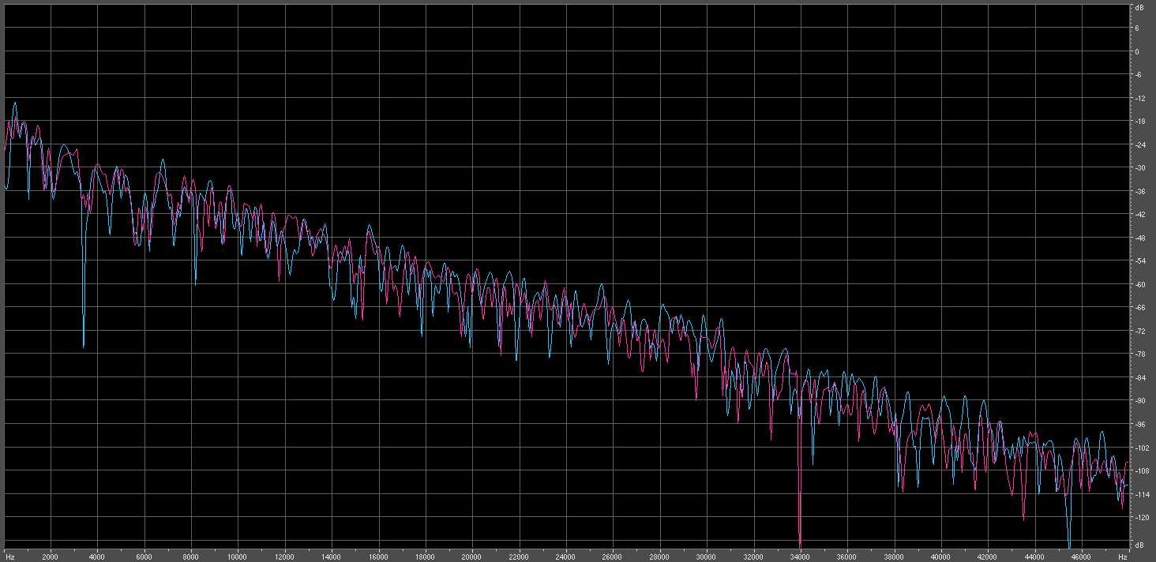Viewport: 1156px width, 562px height.
Task: Click the 46000 Hz frequency axis label
Action: pos(1081,556)
